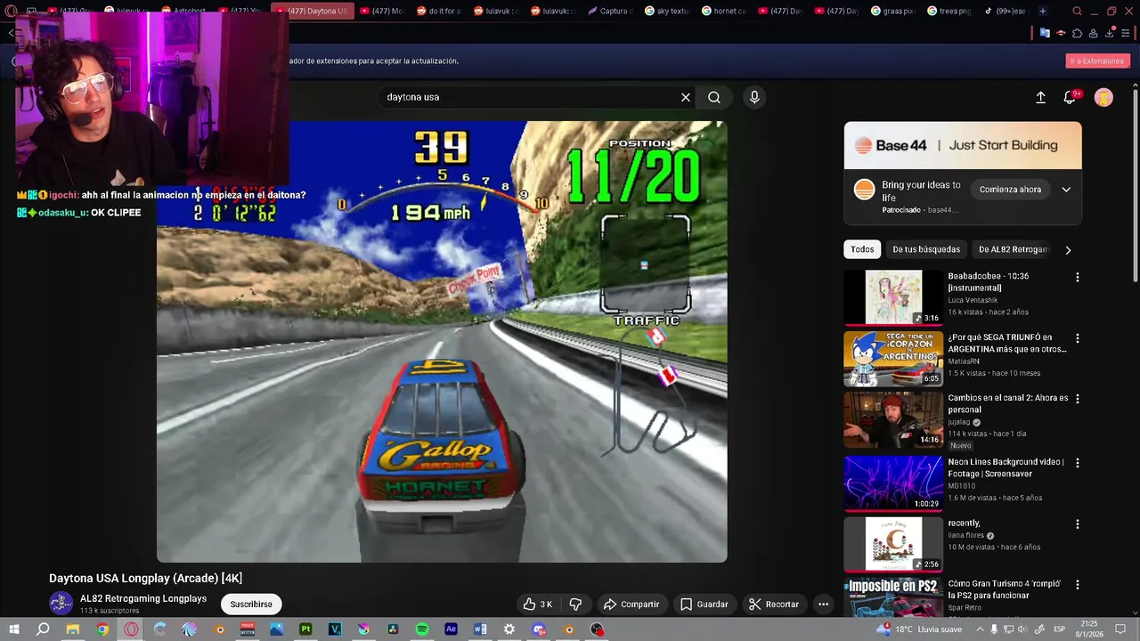Clear the search box with the X
Image resolution: width=1140 pixels, height=641 pixels.
(x=686, y=97)
